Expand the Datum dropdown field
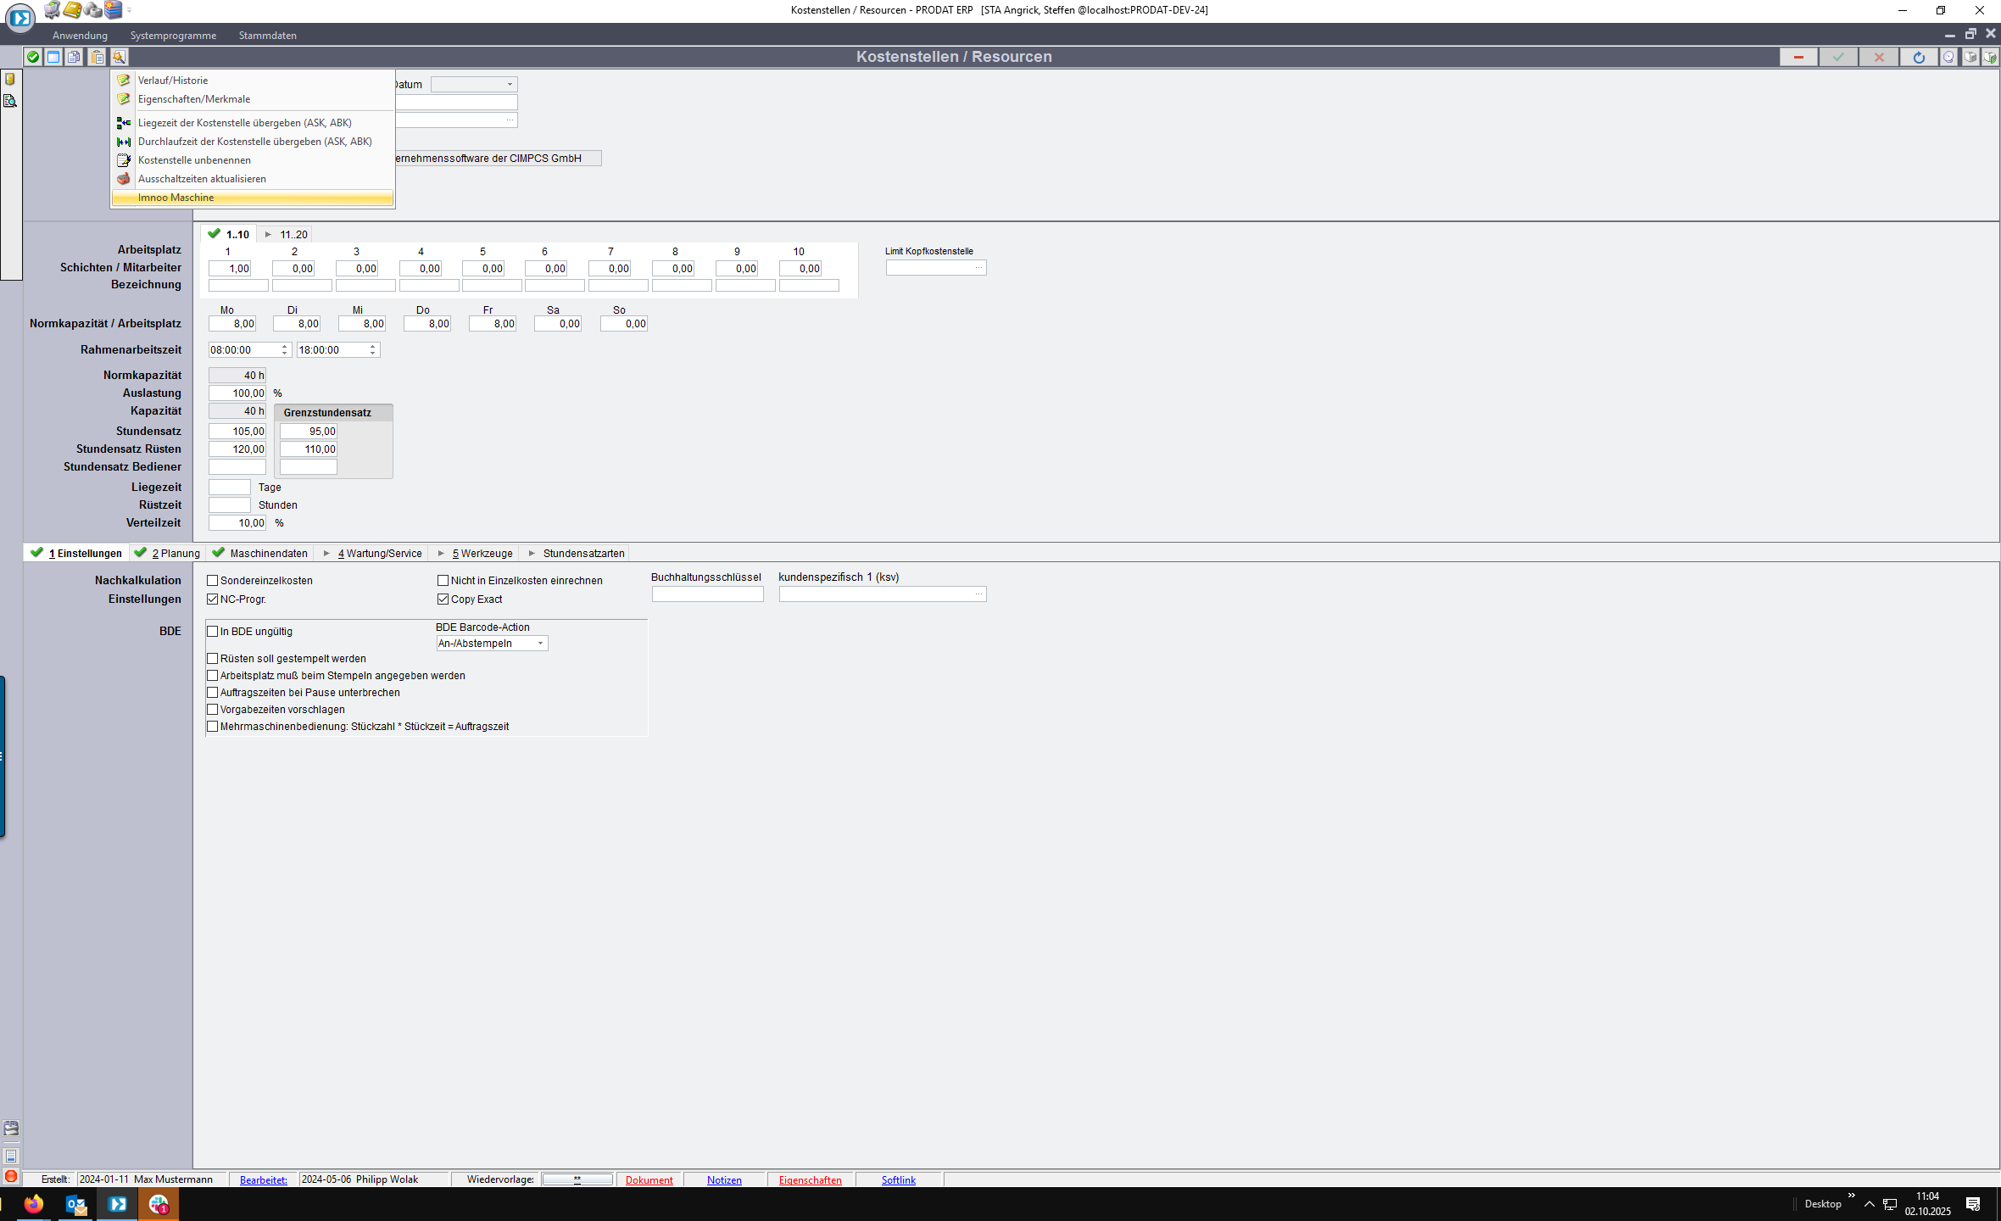This screenshot has height=1221, width=2001. (510, 85)
